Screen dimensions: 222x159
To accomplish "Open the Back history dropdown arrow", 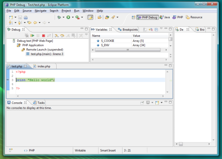I will tap(40, 23).
